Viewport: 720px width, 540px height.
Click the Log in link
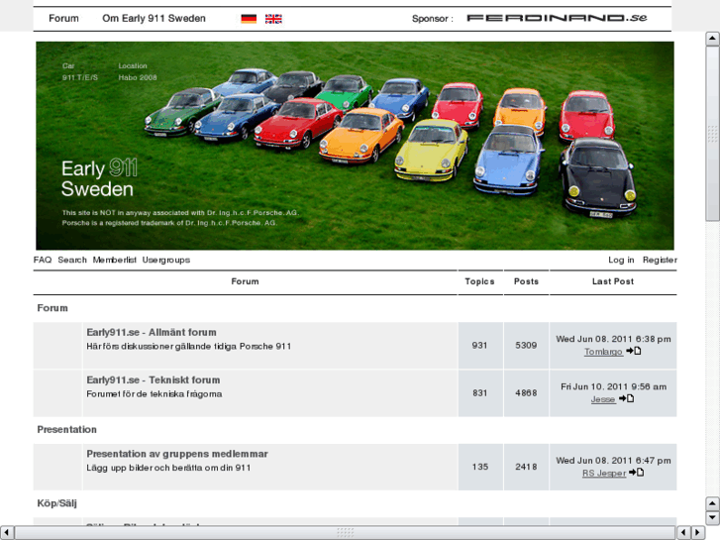621,260
